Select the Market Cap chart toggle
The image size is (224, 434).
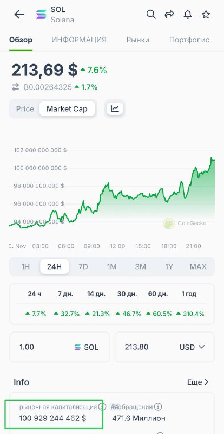tap(67, 109)
